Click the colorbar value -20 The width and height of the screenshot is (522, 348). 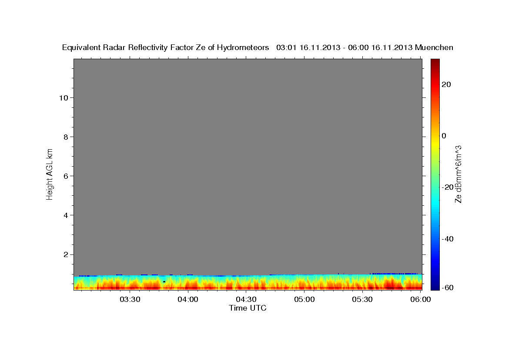click(x=447, y=187)
